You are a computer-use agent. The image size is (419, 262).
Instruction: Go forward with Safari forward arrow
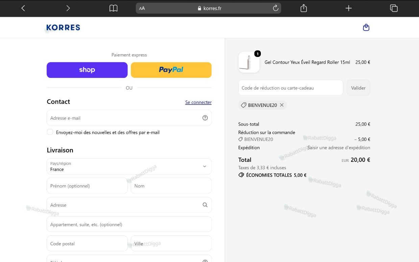click(x=68, y=8)
